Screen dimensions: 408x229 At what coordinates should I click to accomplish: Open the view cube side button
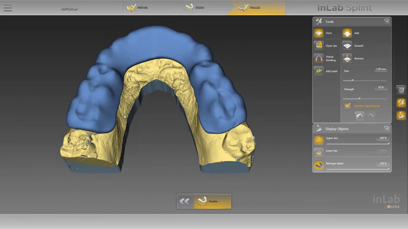tap(401, 90)
